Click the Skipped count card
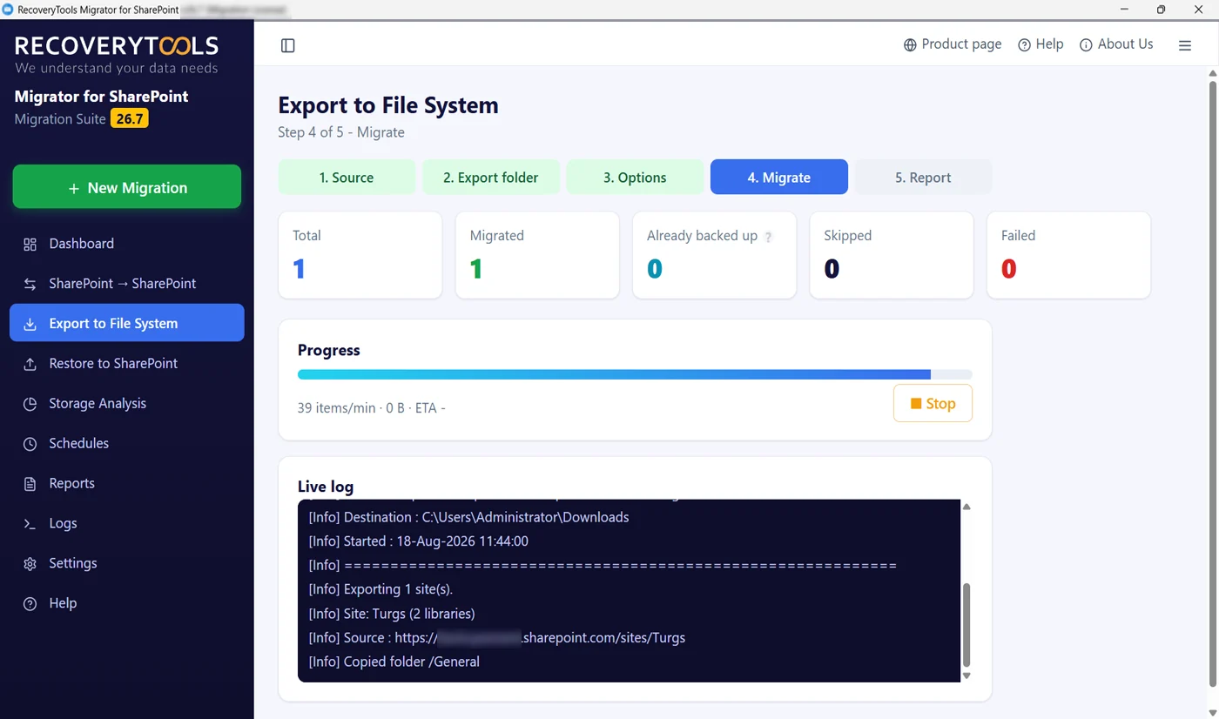Screen dimensions: 1219x719 coord(892,255)
